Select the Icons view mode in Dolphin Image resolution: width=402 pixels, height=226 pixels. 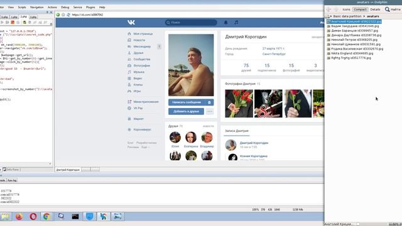[346, 9]
